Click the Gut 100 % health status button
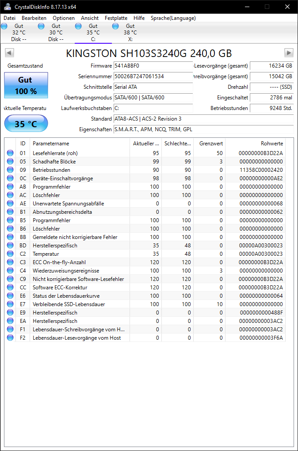Viewport: 298px width, 451px height. click(26, 85)
